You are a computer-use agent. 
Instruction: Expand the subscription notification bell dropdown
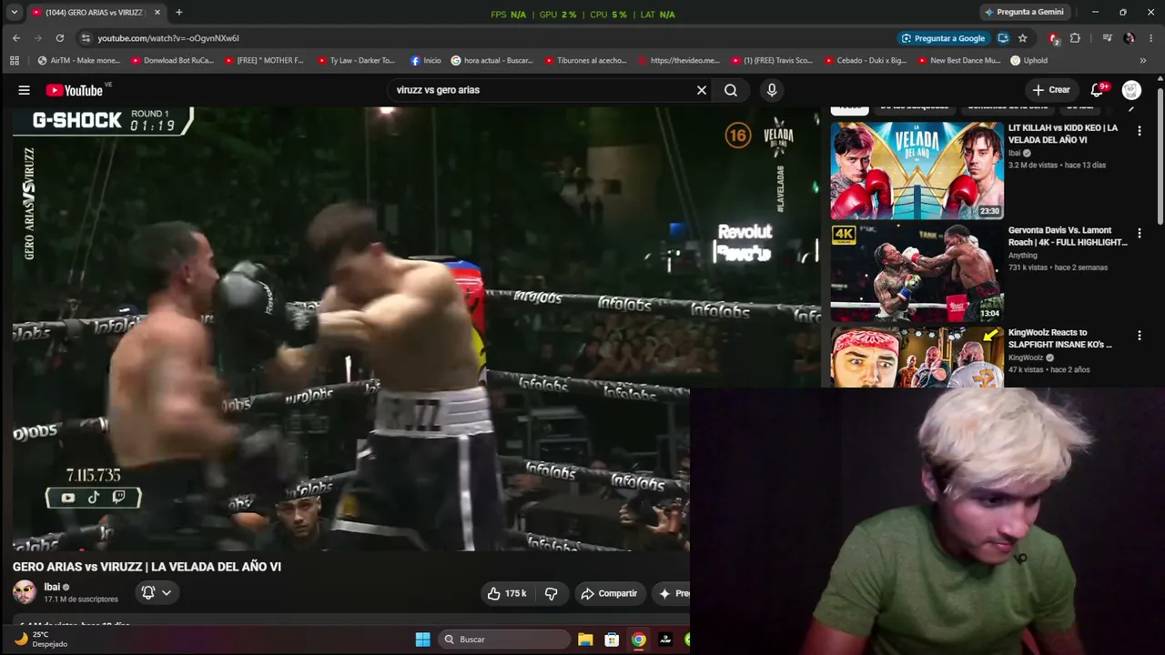156,592
